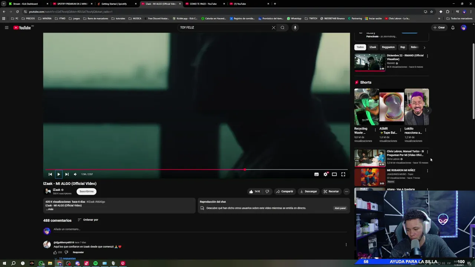Open the Recycling Waste short
Viewport: 475px width, 267px height.
(x=366, y=107)
